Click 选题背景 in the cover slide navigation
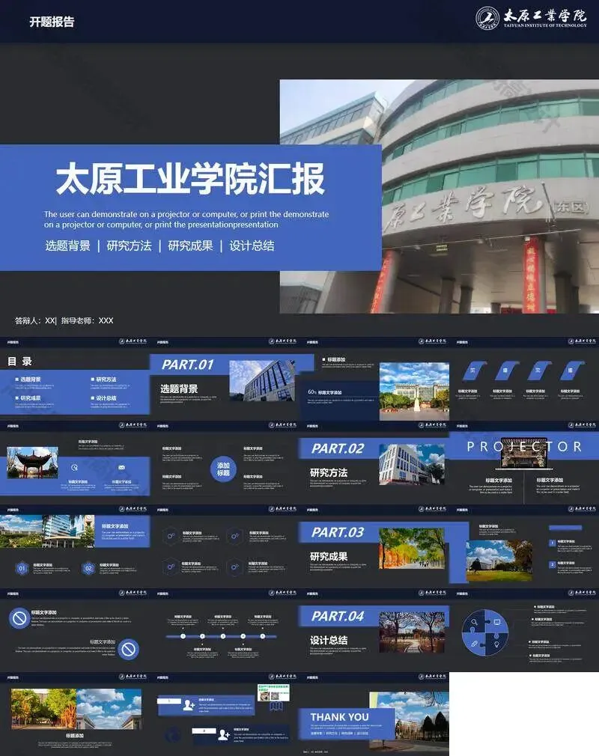Screen dimensions: 599x756 click(67, 246)
